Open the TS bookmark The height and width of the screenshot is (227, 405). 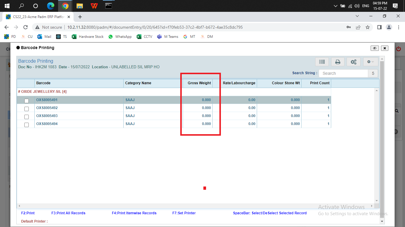coord(62,37)
